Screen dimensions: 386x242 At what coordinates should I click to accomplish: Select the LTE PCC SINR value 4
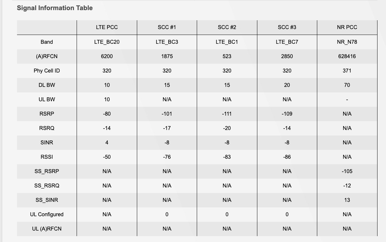[107, 142]
